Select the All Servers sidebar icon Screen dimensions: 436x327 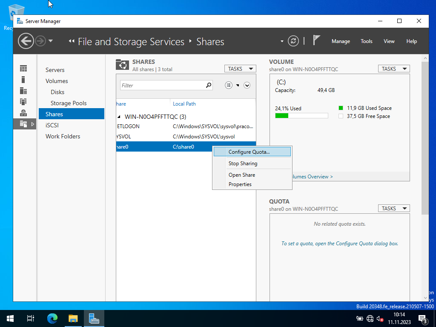[23, 91]
